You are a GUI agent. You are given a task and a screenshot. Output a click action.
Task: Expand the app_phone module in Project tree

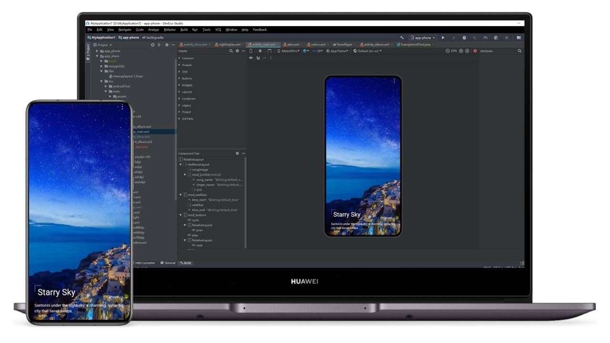[97, 51]
